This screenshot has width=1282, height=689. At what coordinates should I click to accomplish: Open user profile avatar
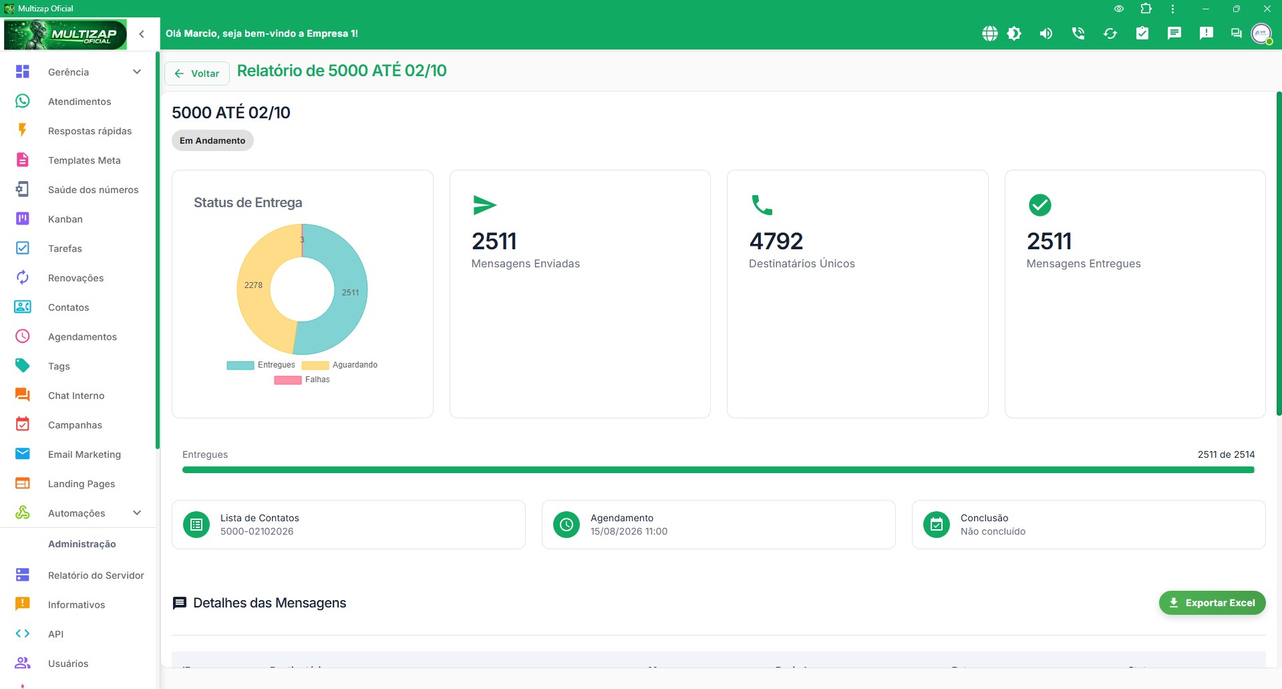point(1261,33)
